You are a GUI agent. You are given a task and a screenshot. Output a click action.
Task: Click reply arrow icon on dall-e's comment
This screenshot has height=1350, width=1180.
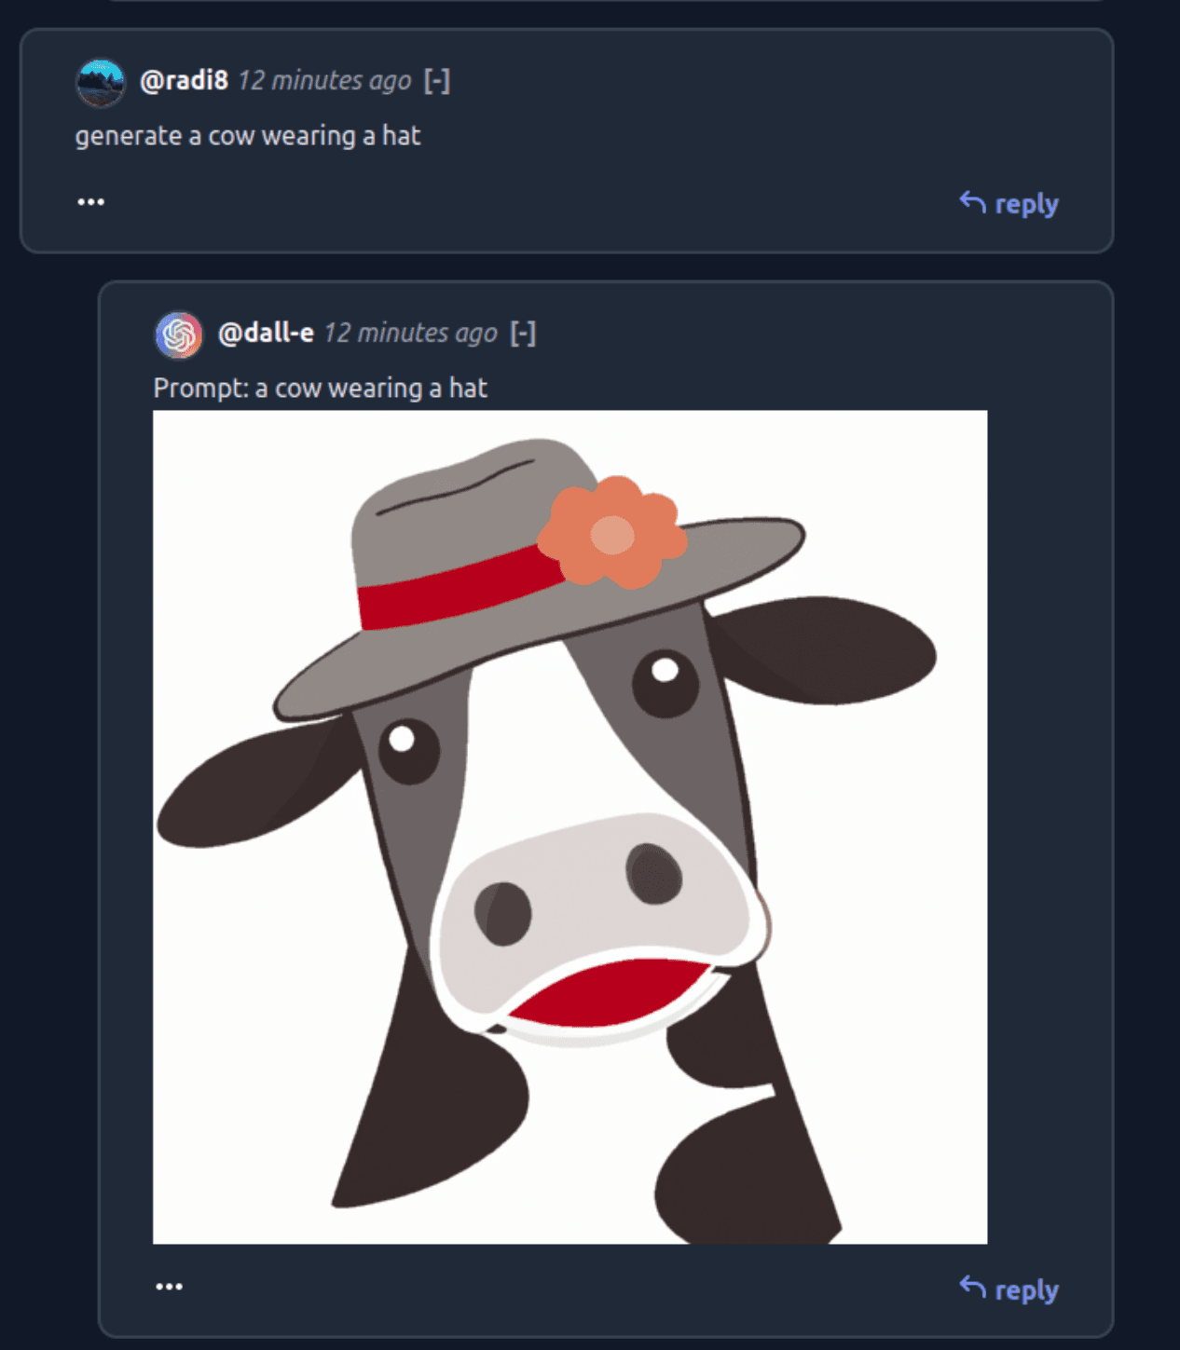pos(972,1288)
